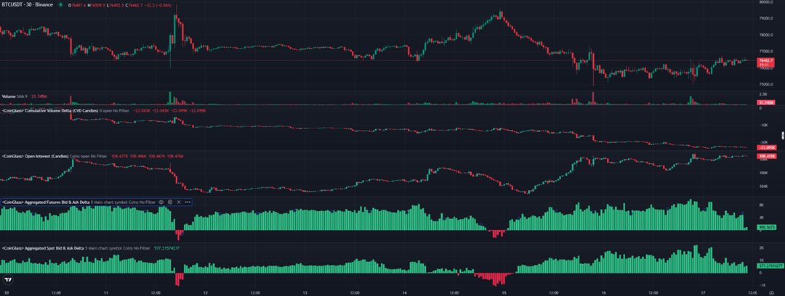Click date label 11 on time axis

point(105,293)
